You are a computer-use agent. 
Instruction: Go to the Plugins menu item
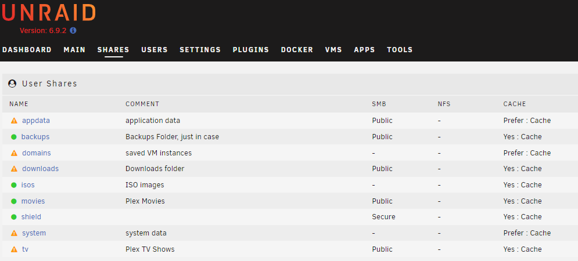251,50
